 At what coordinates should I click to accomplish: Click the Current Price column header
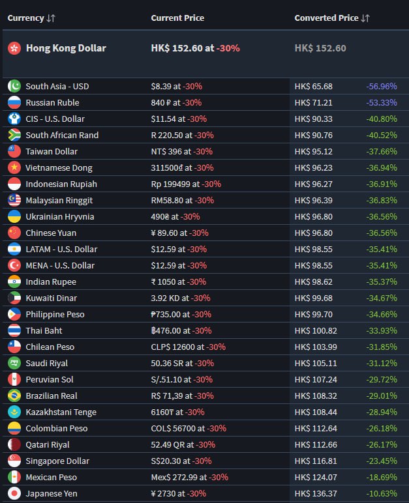pos(177,18)
